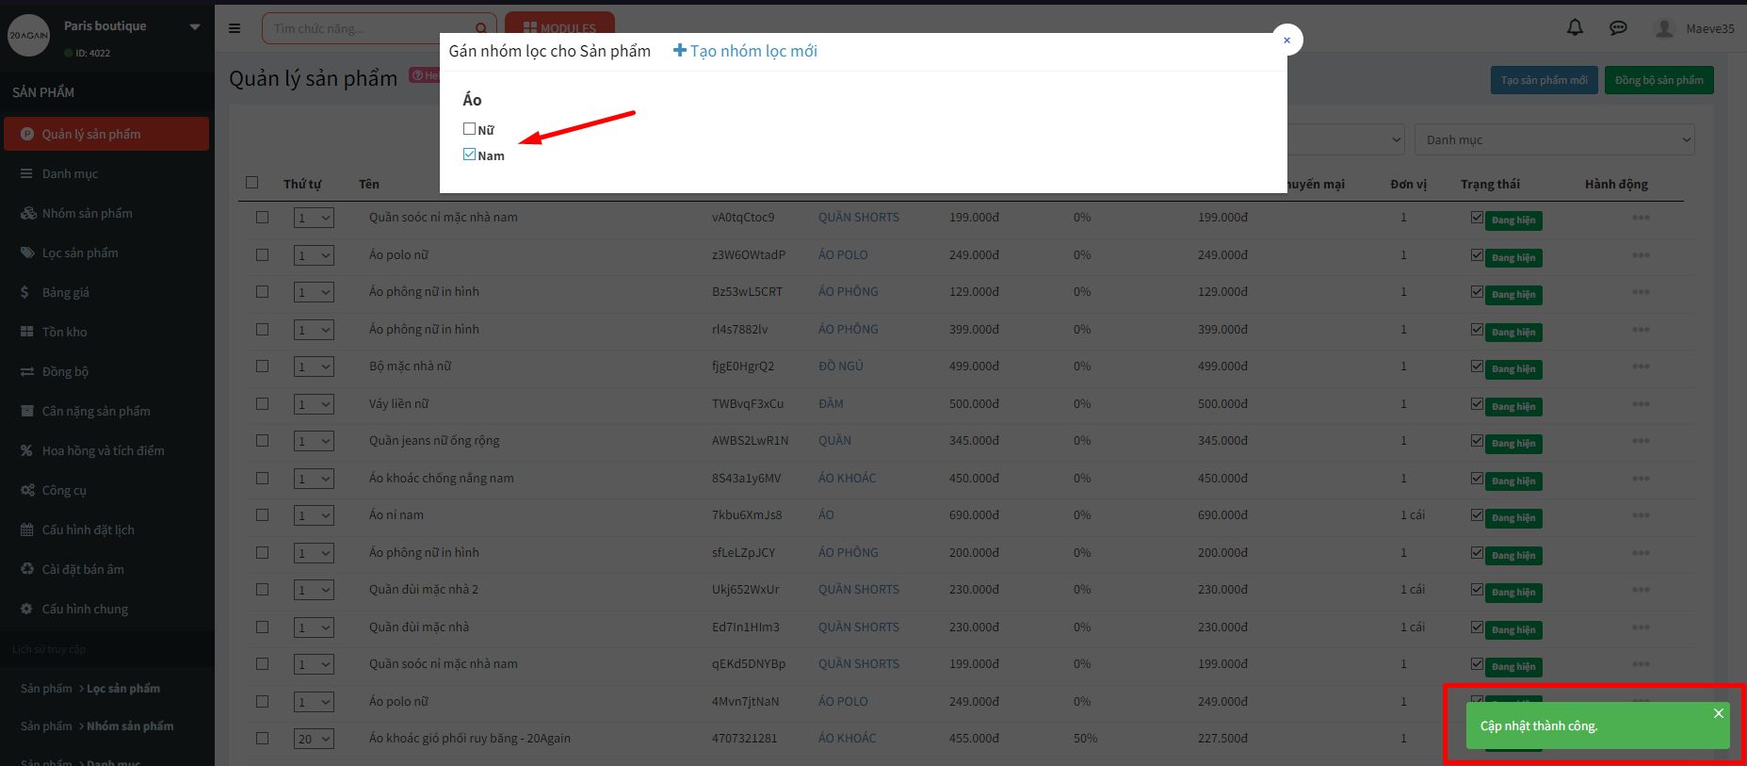The image size is (1747, 766).
Task: Uncheck the Nam filter checkbox
Action: [x=469, y=155]
